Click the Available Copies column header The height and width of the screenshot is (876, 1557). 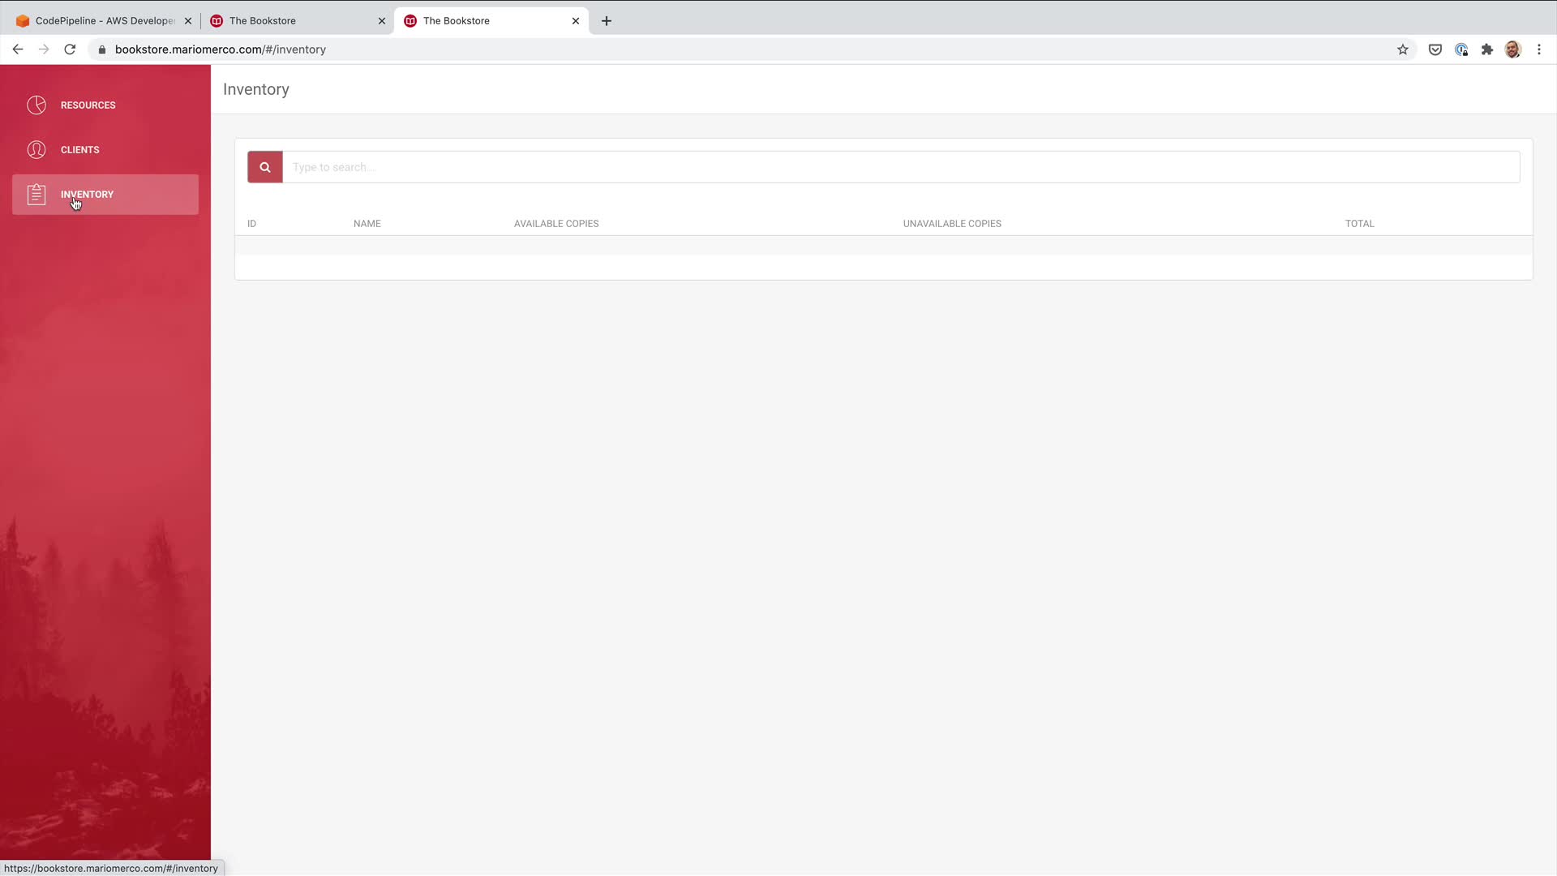556,224
